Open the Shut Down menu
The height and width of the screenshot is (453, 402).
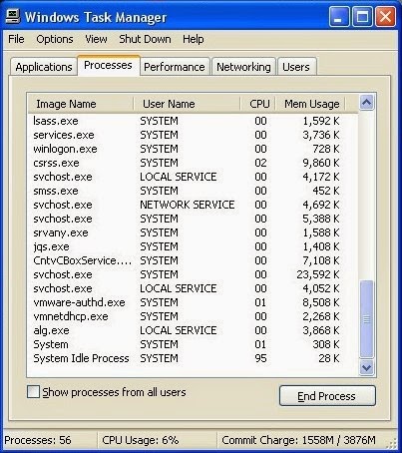pos(145,39)
